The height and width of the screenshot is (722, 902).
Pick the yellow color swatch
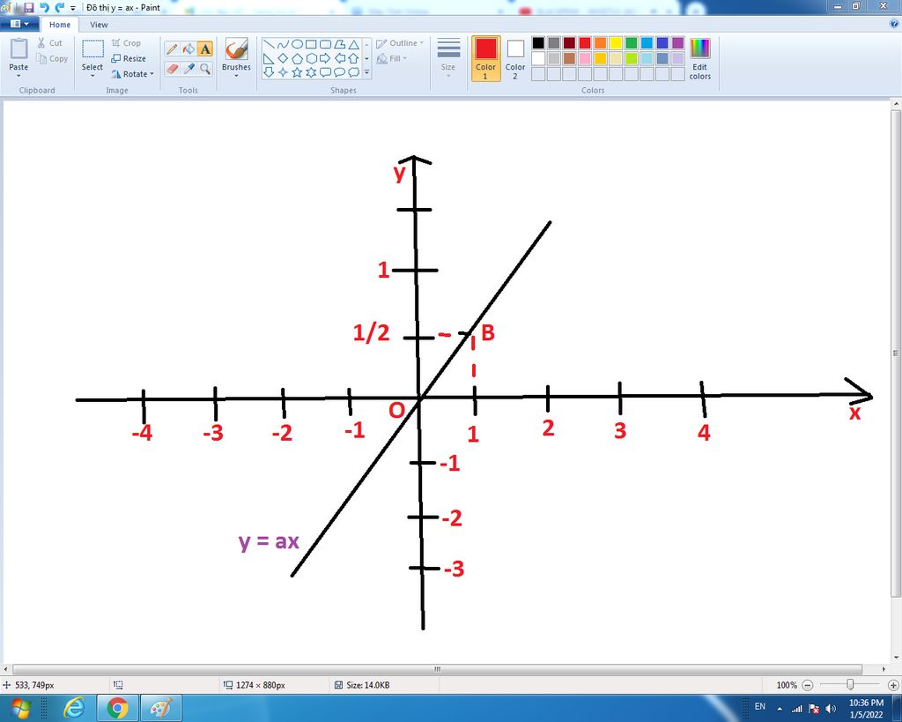(x=616, y=42)
